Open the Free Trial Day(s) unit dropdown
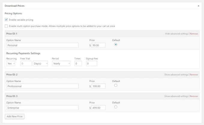This screenshot has height=125, width=204. tap(40, 63)
